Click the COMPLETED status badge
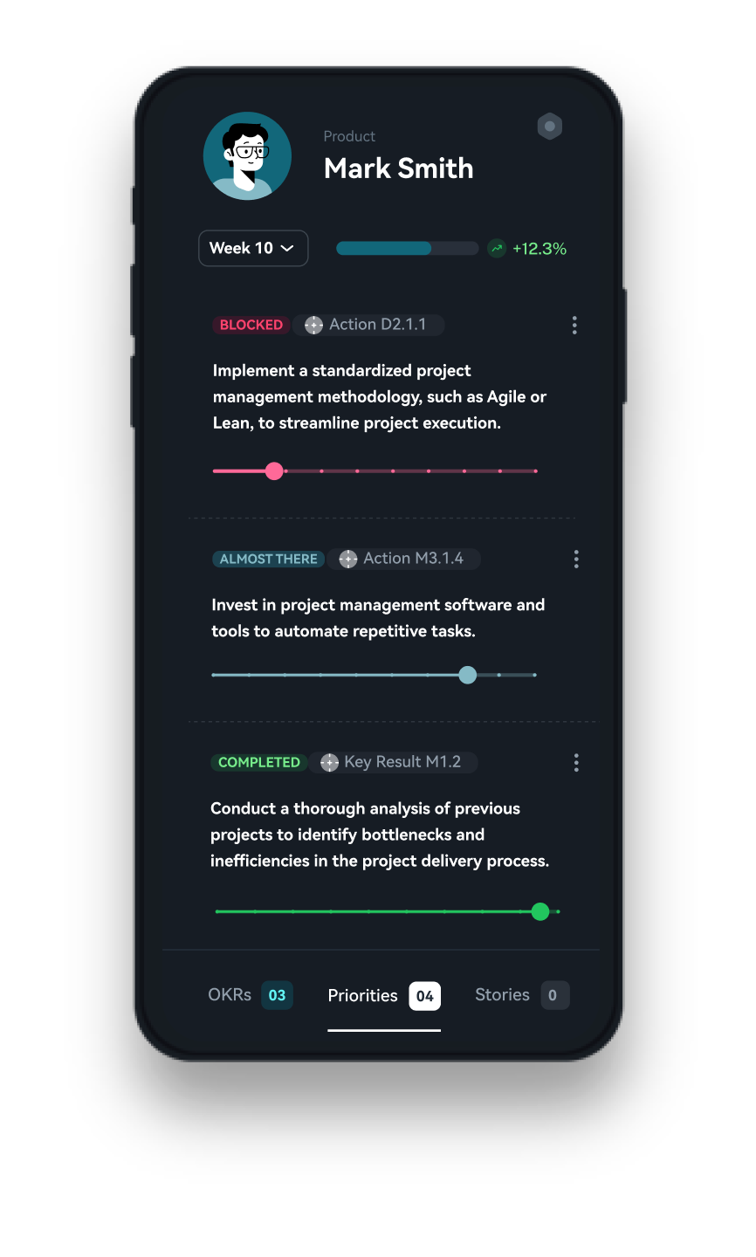Screen dimensions: 756x1257 coord(259,762)
